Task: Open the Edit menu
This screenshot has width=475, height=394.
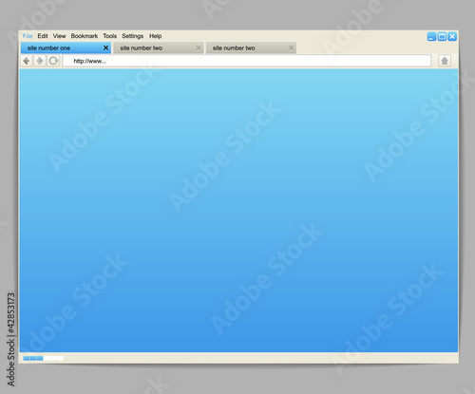Action: tap(43, 36)
